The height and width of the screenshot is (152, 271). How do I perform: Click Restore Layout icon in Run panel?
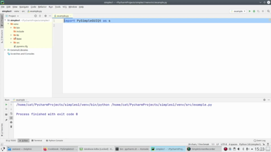point(6,114)
